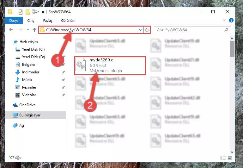
Task: Click the 107 öğe status bar text
Action: [x=15, y=158]
